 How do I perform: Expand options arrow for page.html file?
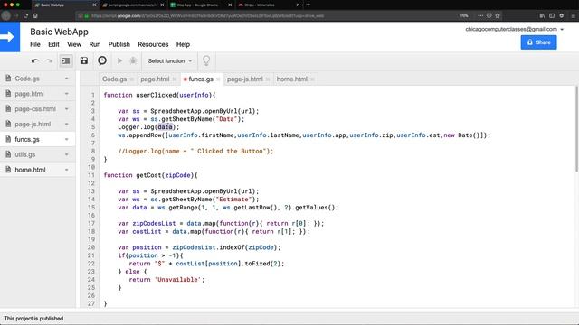66,94
